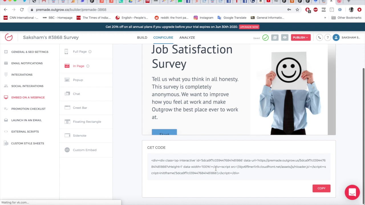365x205 pixels.
Task: Reload the page with refresh icon
Action: click(22, 10)
